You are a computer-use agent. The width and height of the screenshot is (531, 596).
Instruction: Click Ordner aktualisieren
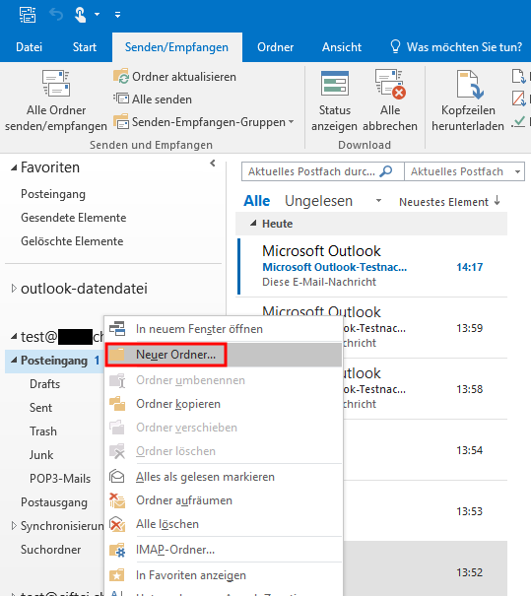pyautogui.click(x=174, y=77)
